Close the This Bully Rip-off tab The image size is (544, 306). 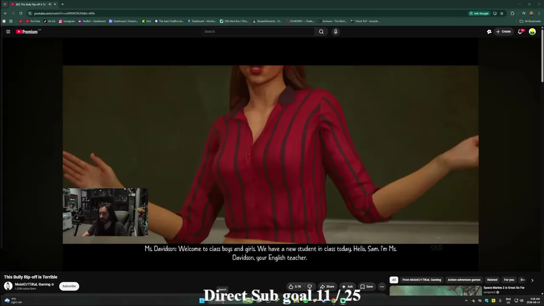[55, 4]
